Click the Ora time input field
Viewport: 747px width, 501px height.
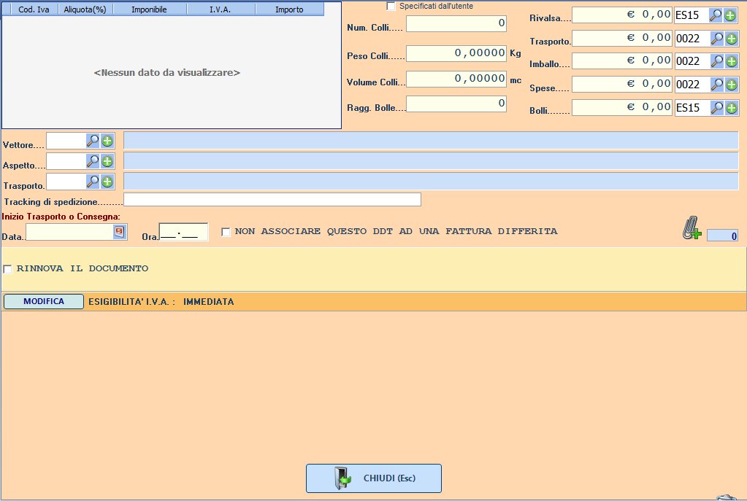[x=183, y=233]
